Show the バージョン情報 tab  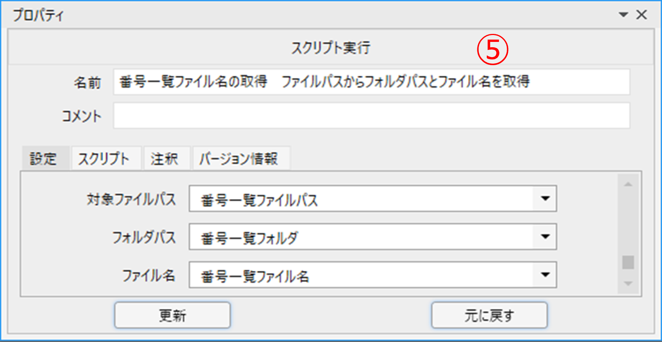click(239, 158)
